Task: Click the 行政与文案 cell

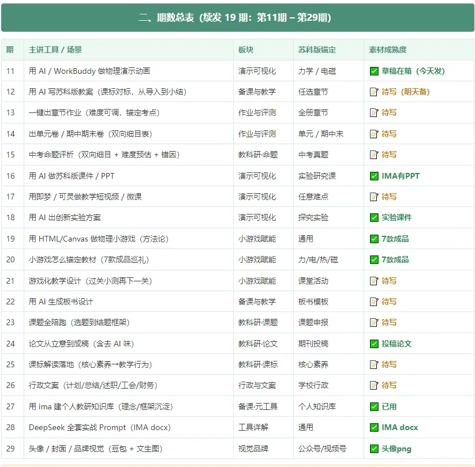Action: 263,386
